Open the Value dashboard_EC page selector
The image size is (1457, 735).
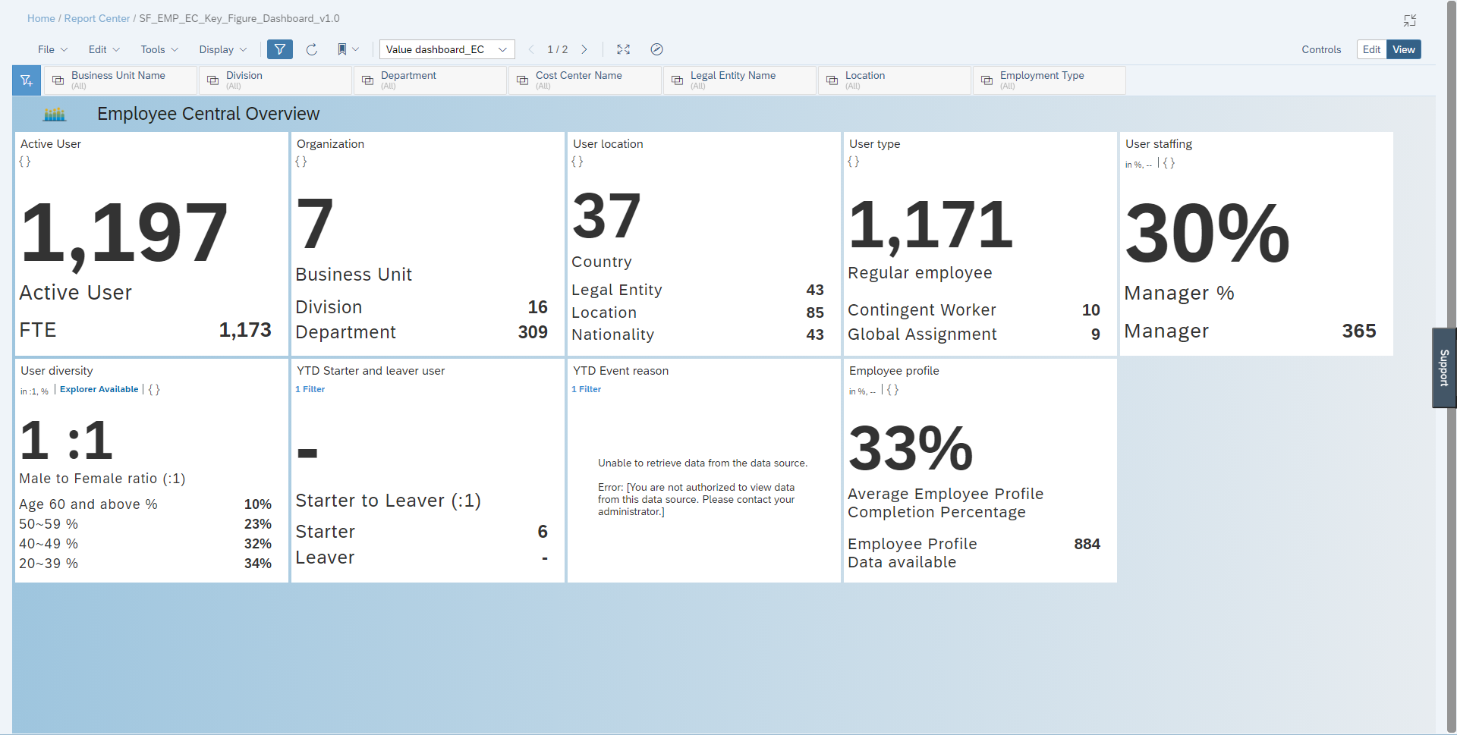[x=446, y=49]
